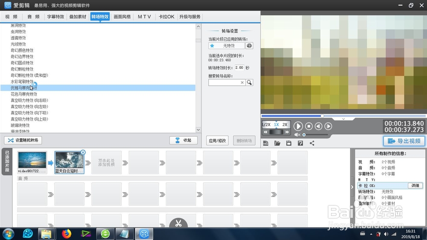Screen dimensions: 427x240
Task: Click the 详细 button in info panel
Action: pos(415,185)
